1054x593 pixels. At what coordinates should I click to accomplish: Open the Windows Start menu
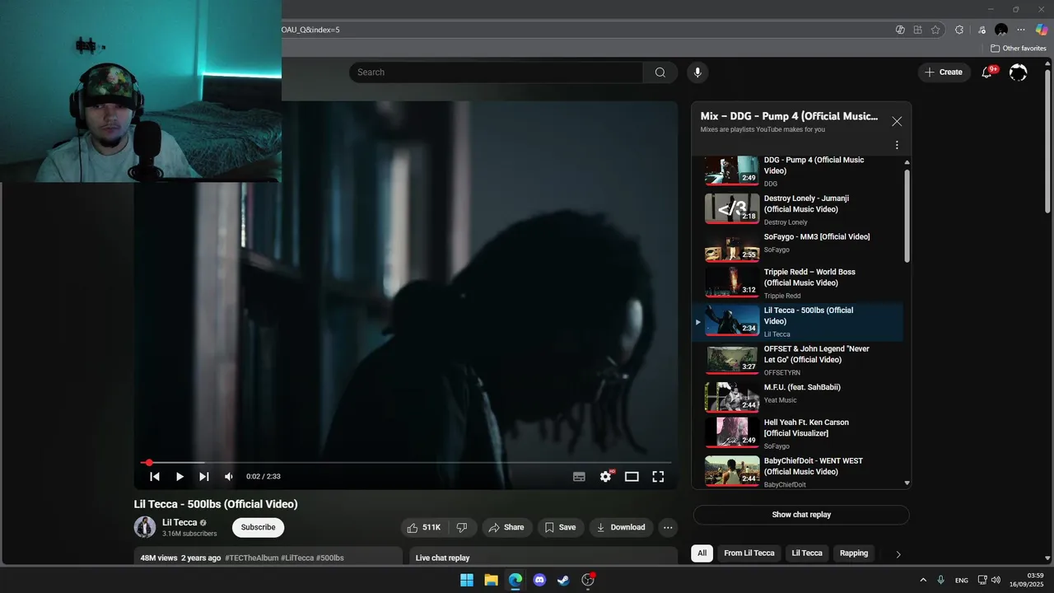click(467, 580)
